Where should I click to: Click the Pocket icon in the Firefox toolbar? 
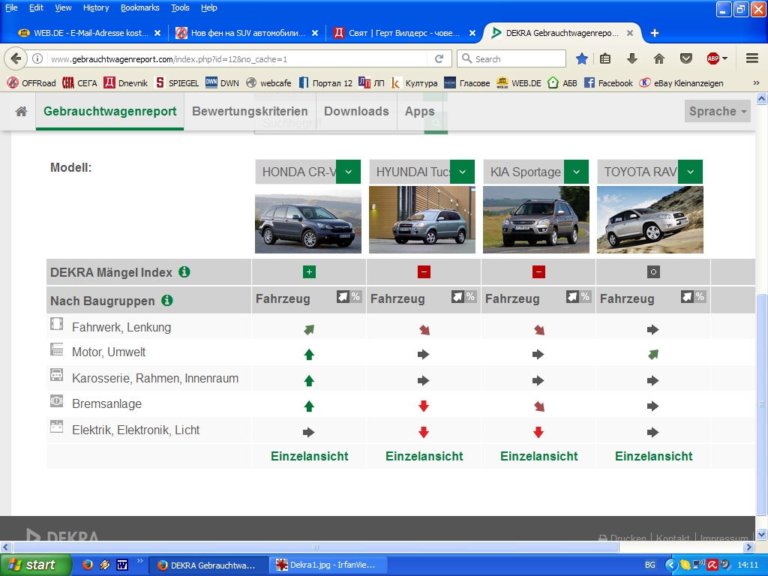coord(685,58)
